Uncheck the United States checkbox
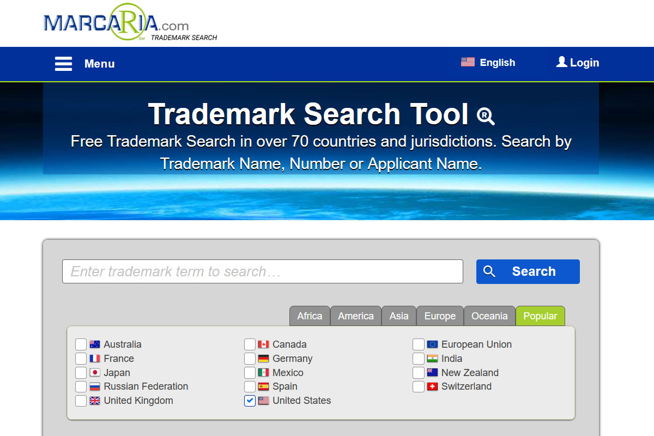654x436 pixels. click(x=250, y=401)
